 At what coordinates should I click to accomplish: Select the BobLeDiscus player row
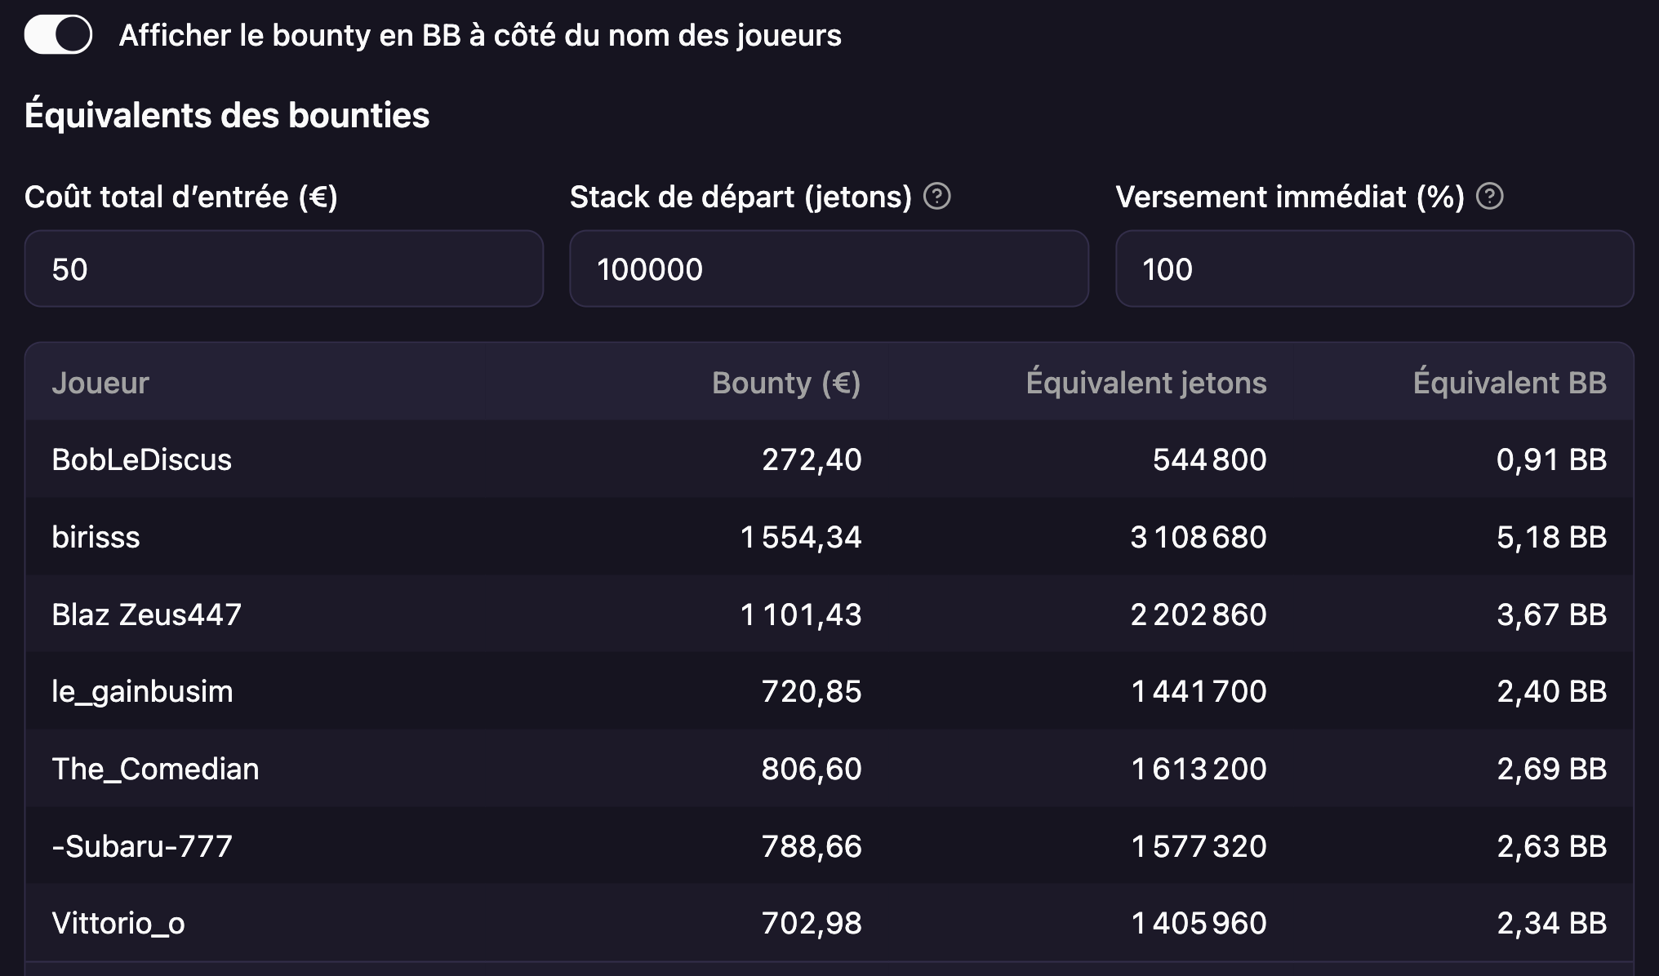(x=829, y=459)
